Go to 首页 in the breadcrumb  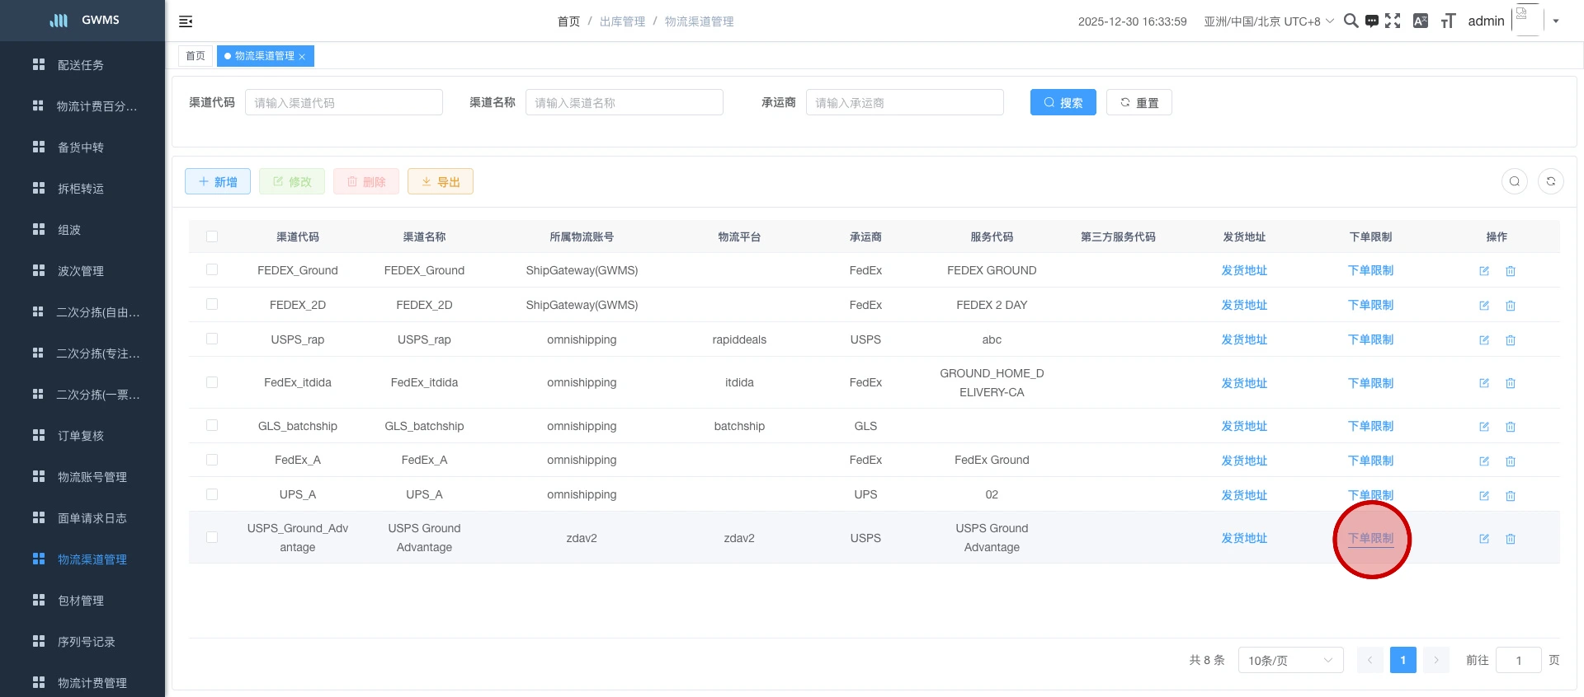(x=568, y=21)
